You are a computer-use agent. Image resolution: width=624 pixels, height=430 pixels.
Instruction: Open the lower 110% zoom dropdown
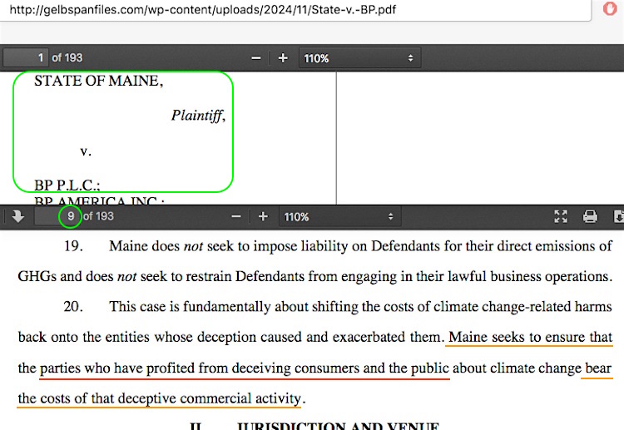tap(339, 216)
